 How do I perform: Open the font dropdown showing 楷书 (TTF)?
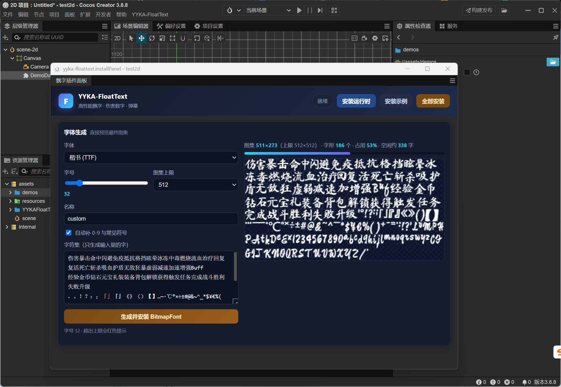[151, 157]
